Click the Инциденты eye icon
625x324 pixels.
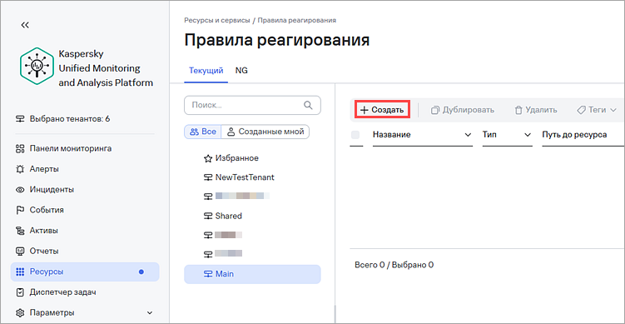coord(20,190)
